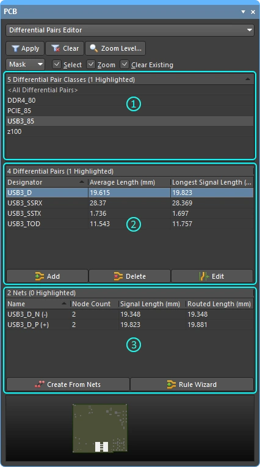This screenshot has width=260, height=467.
Task: Open the PCB panel options arrow
Action: (243, 12)
